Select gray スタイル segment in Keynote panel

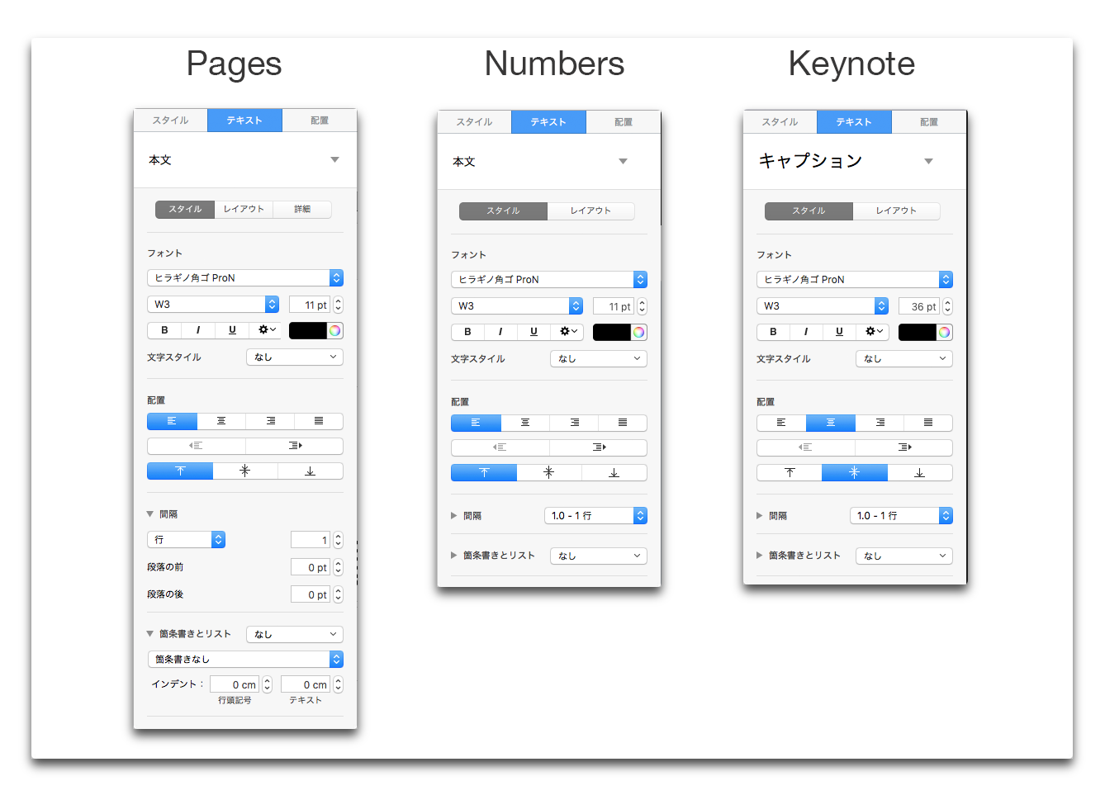pyautogui.click(x=809, y=211)
